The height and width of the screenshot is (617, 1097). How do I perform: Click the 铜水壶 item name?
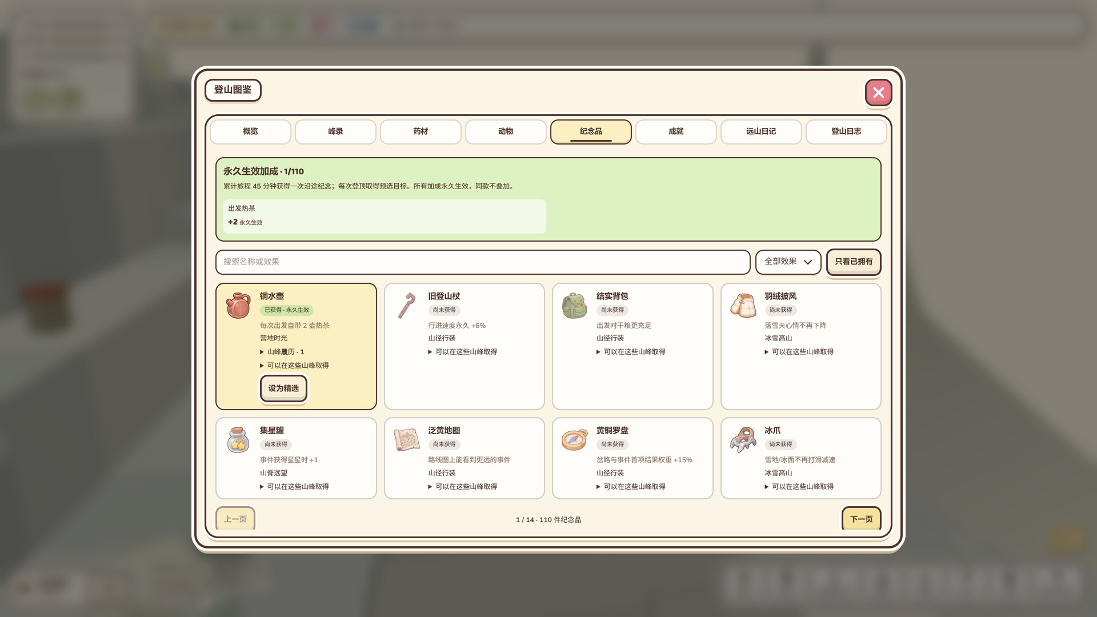[272, 296]
